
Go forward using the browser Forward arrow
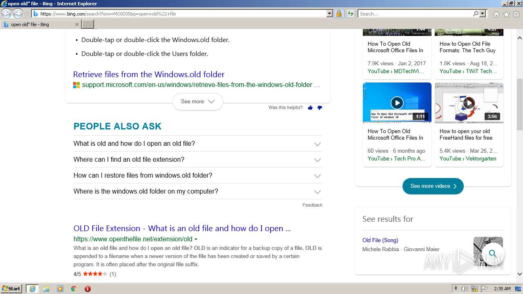pos(18,13)
